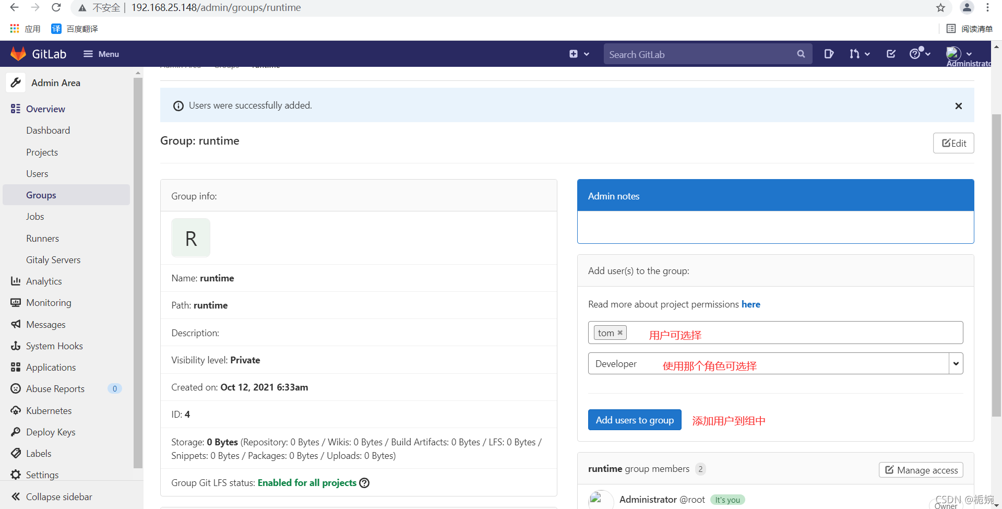Click the R group avatar
1002x509 pixels.
click(x=191, y=238)
